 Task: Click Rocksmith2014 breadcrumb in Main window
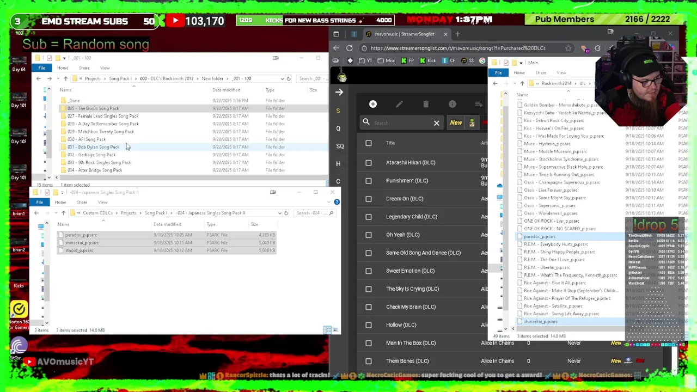557,83
